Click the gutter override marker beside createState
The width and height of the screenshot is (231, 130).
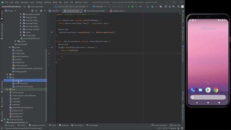[52, 32]
